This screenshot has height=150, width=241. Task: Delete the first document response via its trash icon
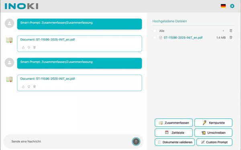(x=35, y=48)
